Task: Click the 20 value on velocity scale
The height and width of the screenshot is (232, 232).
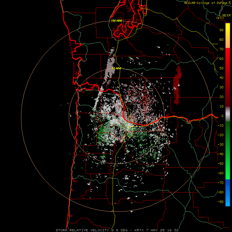Action: click(x=221, y=97)
